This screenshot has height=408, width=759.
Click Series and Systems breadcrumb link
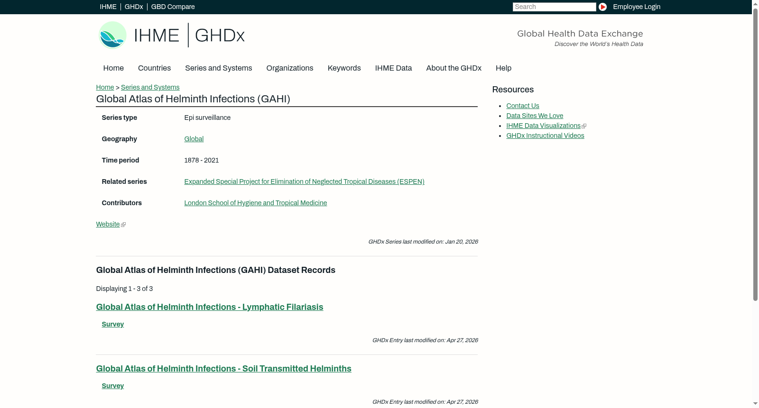pyautogui.click(x=150, y=87)
